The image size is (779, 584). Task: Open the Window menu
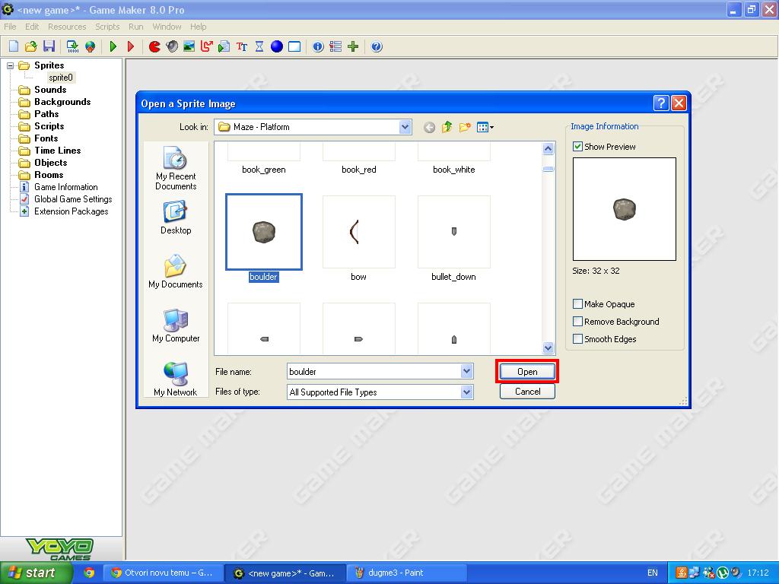click(167, 27)
